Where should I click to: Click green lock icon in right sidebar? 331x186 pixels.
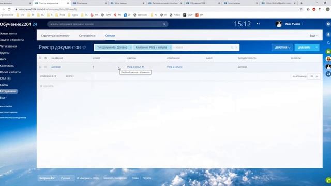pos(328,51)
